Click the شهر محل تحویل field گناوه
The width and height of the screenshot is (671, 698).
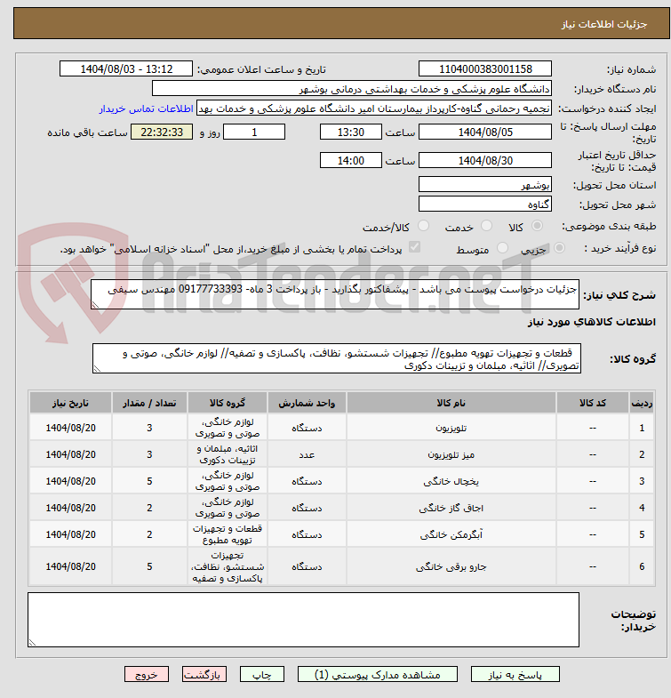(x=485, y=205)
